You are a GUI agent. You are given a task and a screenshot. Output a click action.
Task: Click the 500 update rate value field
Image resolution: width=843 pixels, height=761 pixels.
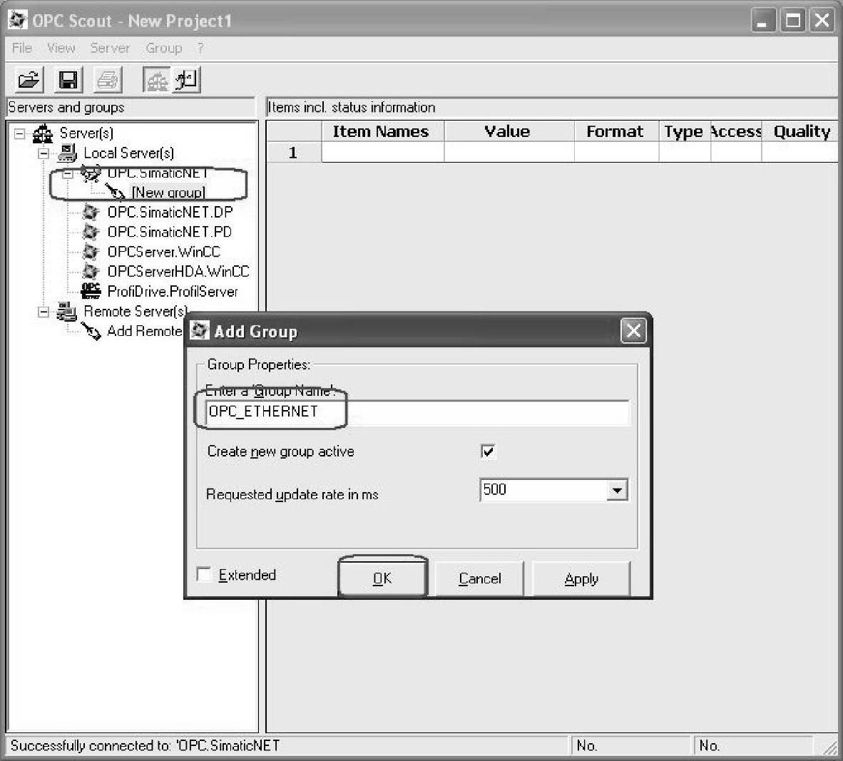pos(544,490)
